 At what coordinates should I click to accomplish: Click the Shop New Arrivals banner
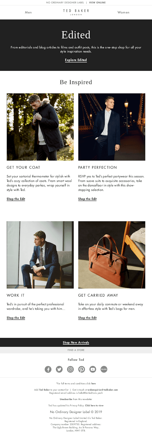[x=76, y=342]
